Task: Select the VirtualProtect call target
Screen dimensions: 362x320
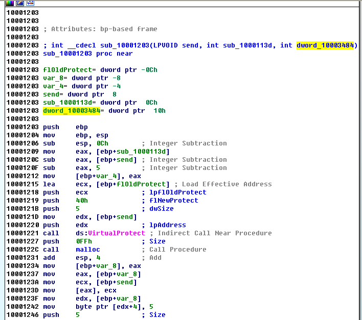Action: click(x=117, y=233)
